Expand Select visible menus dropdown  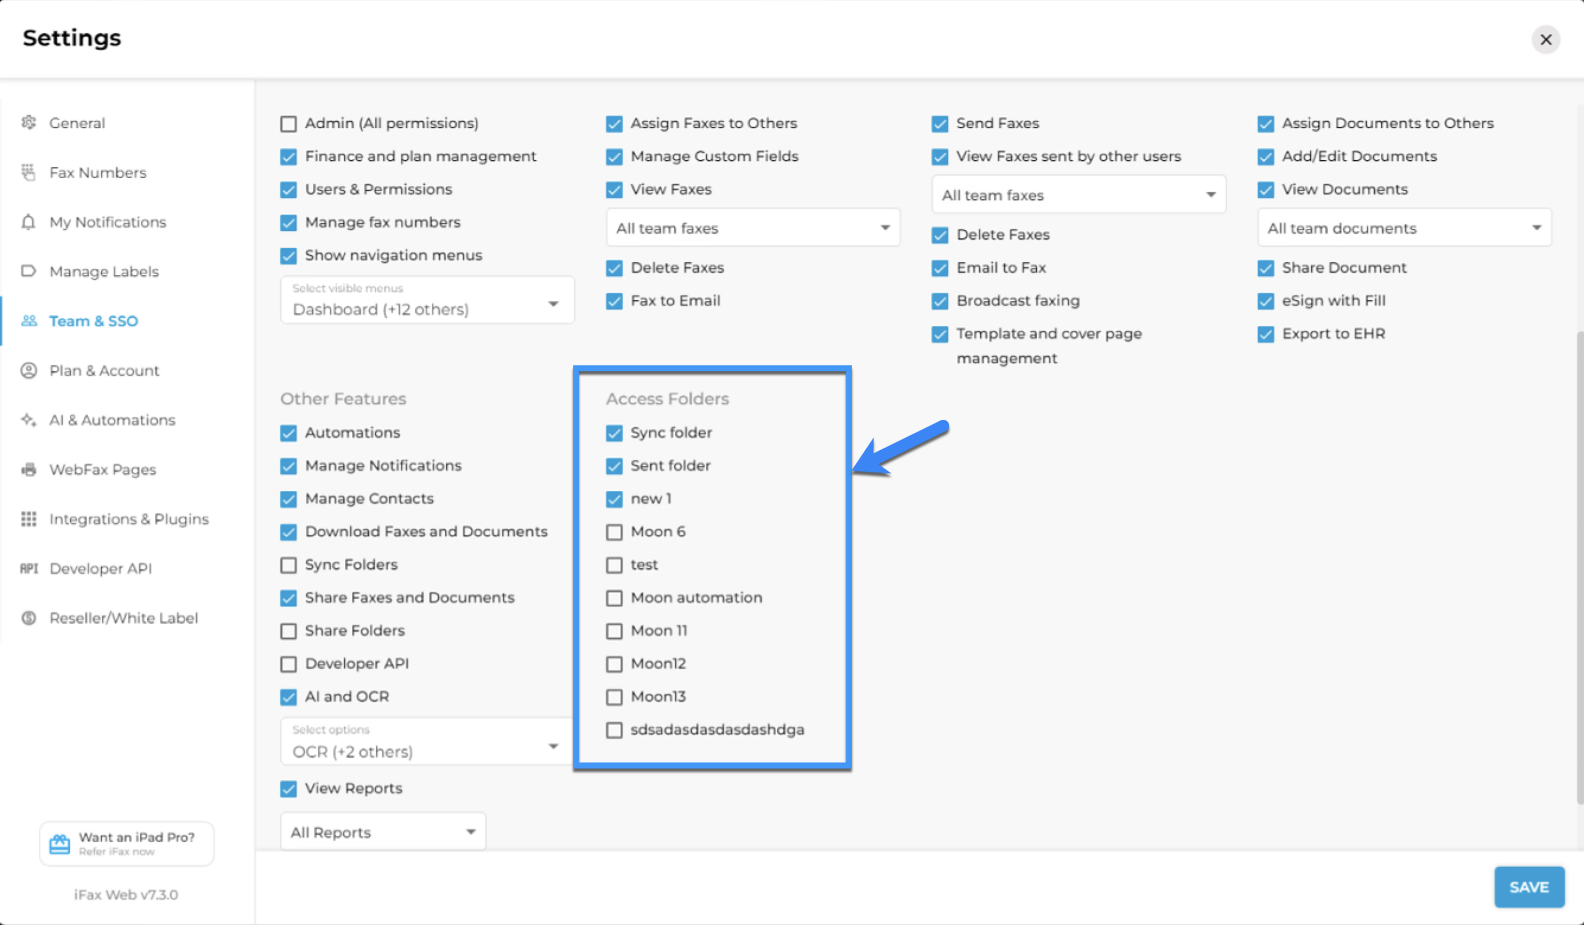[x=428, y=300]
